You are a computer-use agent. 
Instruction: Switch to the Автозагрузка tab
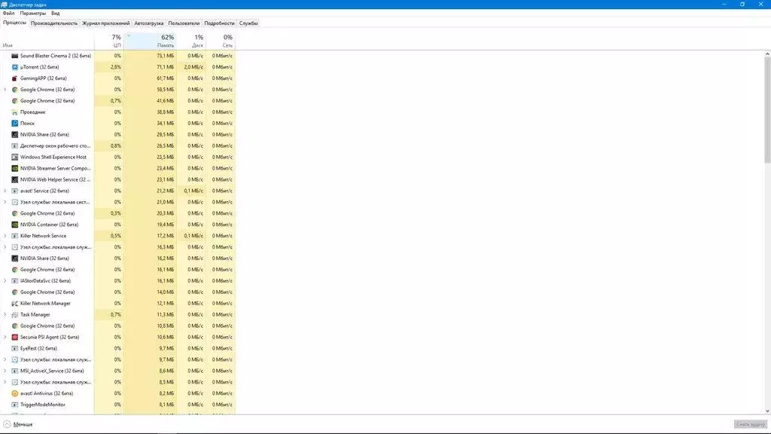pos(149,23)
